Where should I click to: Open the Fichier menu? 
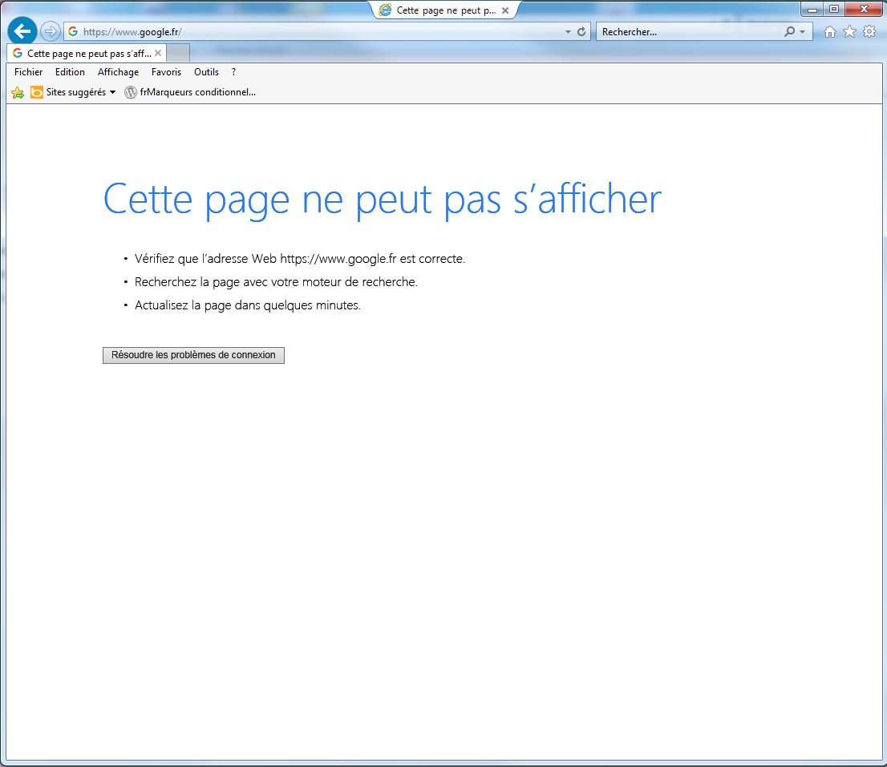click(28, 72)
